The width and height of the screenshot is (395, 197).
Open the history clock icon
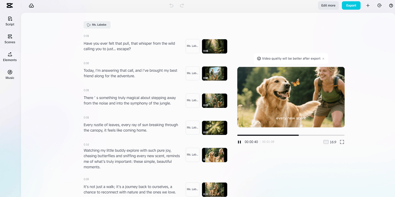click(x=379, y=6)
